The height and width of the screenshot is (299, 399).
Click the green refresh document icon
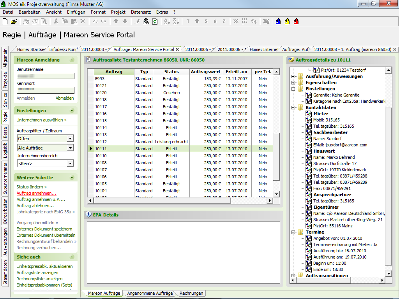tap(155, 21)
